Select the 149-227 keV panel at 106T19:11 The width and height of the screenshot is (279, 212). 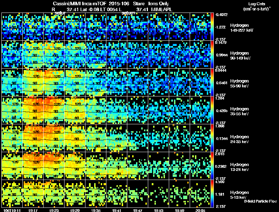12,27
